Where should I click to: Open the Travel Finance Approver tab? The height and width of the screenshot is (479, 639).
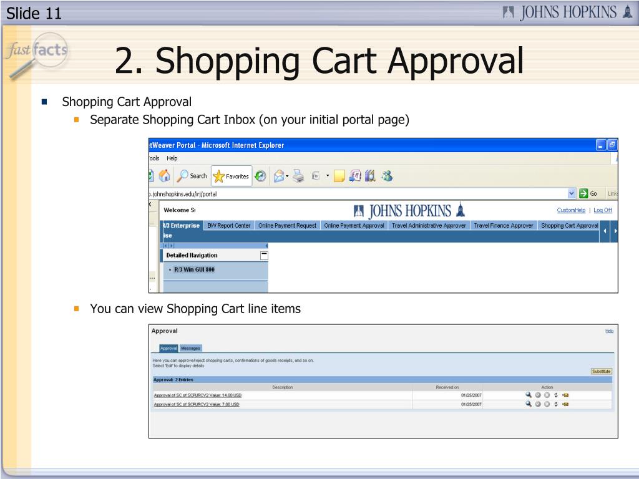(x=504, y=225)
